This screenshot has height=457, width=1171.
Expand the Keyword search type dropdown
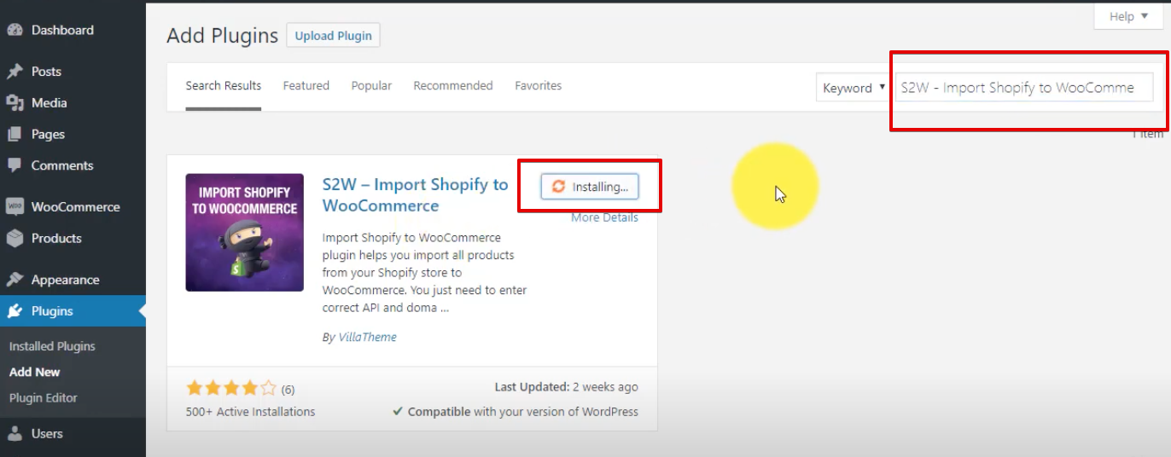point(853,88)
